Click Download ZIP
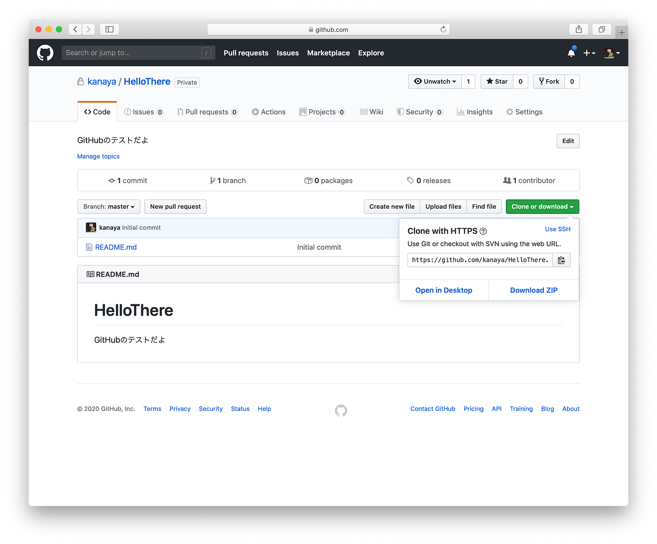Viewport: 657px width, 544px height. click(534, 290)
